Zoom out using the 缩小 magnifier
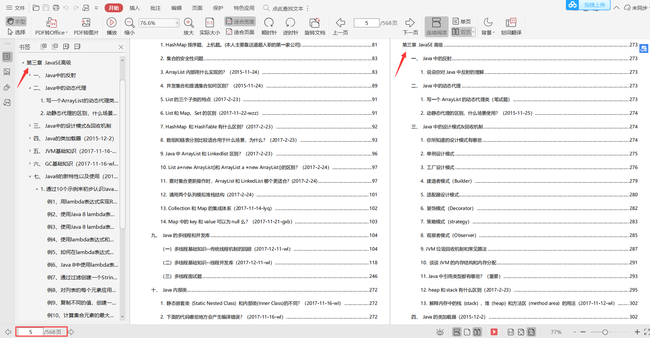 (x=129, y=23)
